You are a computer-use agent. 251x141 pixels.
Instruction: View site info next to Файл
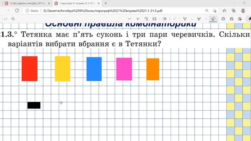[27, 11]
